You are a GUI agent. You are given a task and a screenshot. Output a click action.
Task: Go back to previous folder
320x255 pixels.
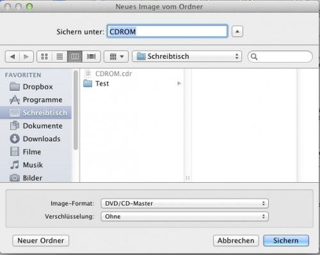pyautogui.click(x=12, y=57)
